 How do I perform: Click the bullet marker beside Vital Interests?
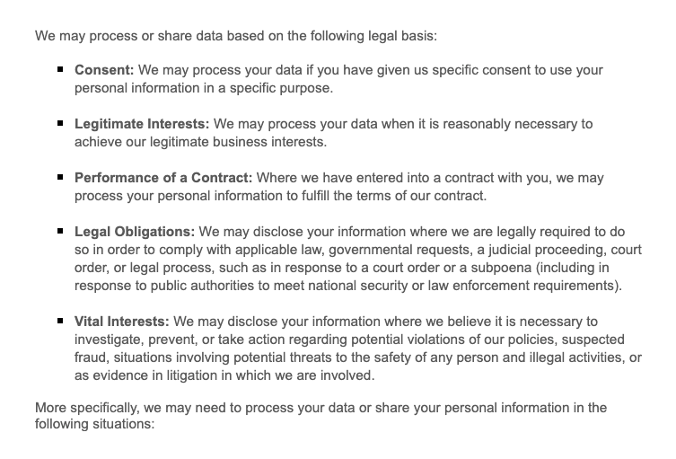point(59,321)
